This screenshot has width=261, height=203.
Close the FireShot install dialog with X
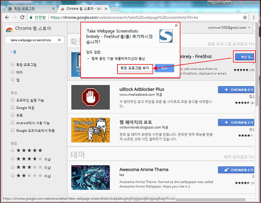coord(176,25)
